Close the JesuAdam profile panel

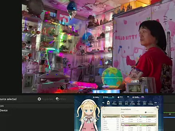(x=157, y=107)
